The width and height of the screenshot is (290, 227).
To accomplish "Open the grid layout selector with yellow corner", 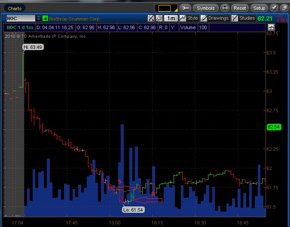I will pyautogui.click(x=166, y=8).
